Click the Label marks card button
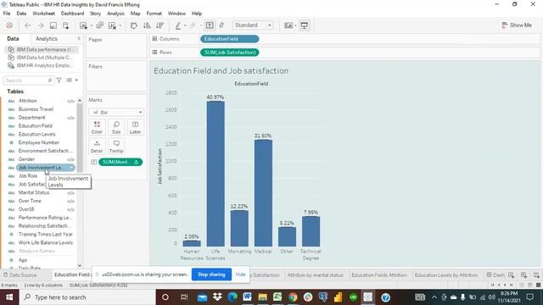This screenshot has width=543, height=305. pyautogui.click(x=135, y=128)
